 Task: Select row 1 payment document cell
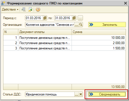(x=45, y=38)
